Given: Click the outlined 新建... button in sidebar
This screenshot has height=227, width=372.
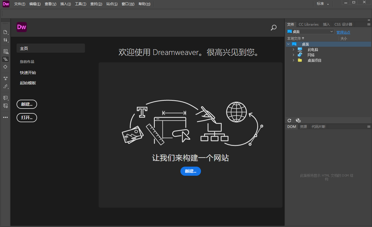Looking at the screenshot, I should [x=27, y=104].
